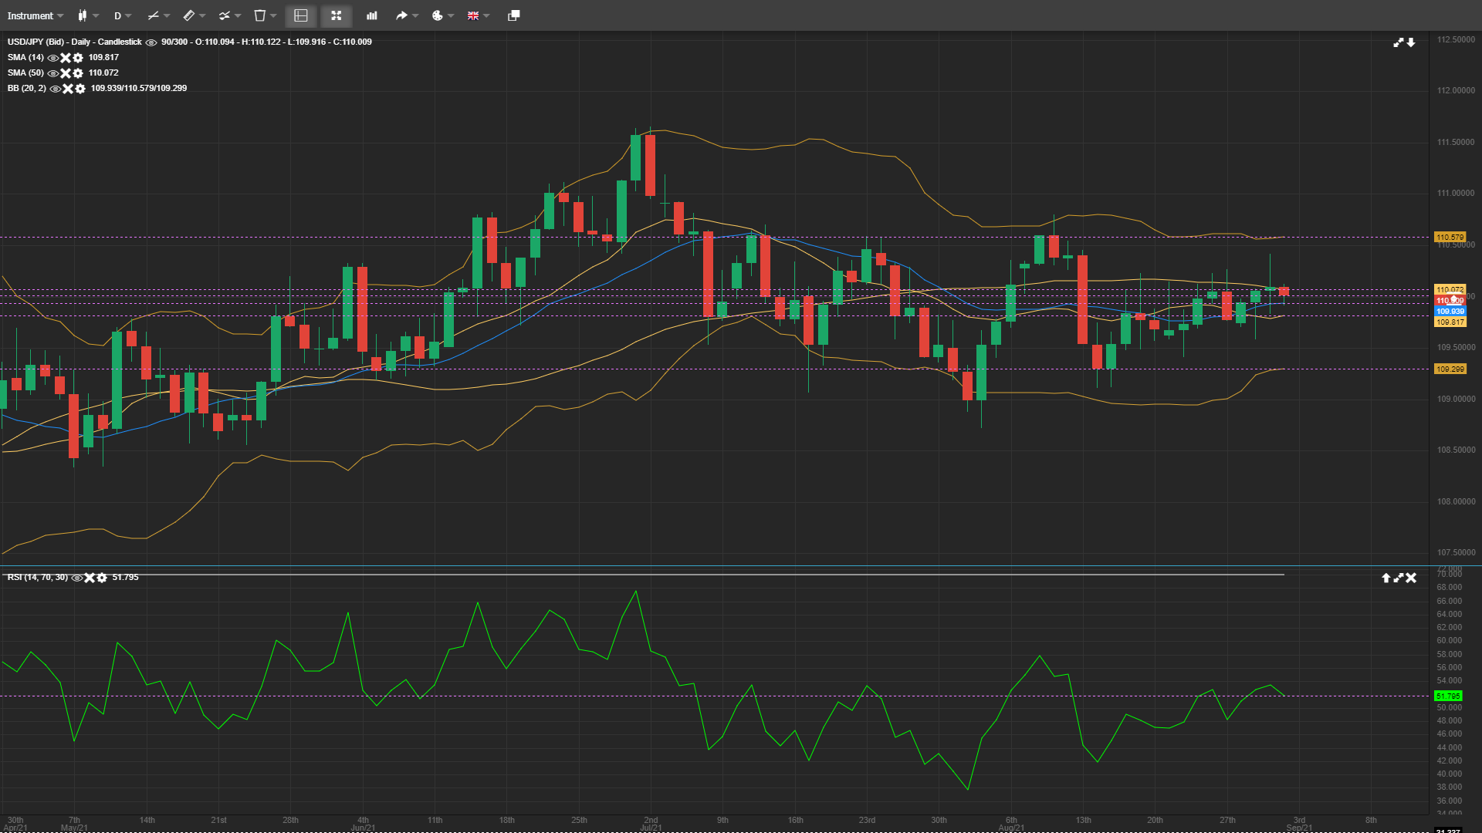Click the UK flag language icon
Screen dimensions: 1482x833
(x=473, y=15)
